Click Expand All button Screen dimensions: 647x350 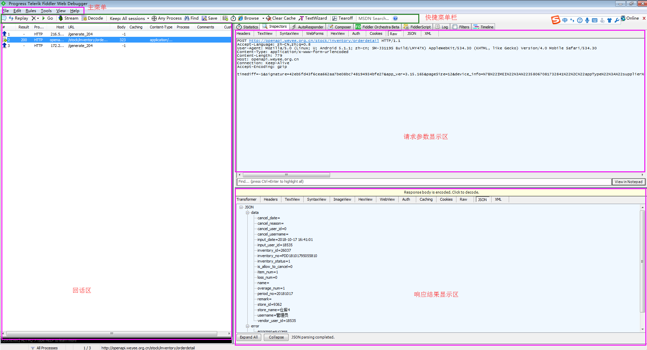point(249,337)
